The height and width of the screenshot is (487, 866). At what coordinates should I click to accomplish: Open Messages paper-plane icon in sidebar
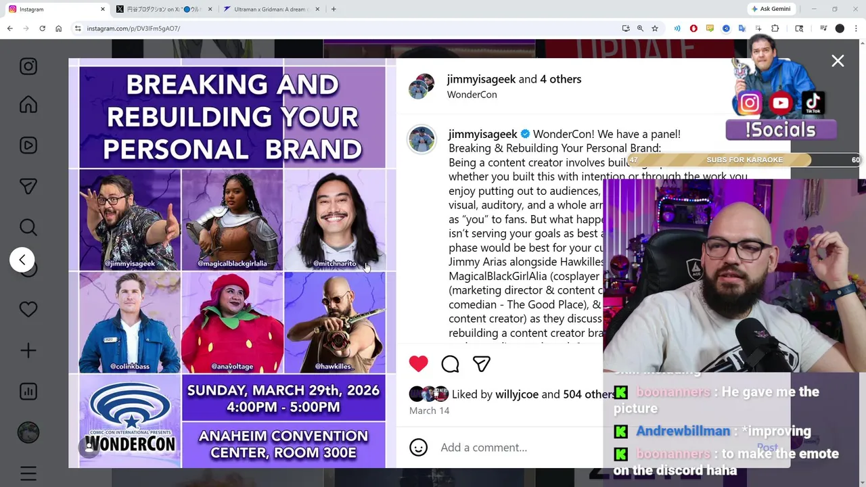coord(28,186)
